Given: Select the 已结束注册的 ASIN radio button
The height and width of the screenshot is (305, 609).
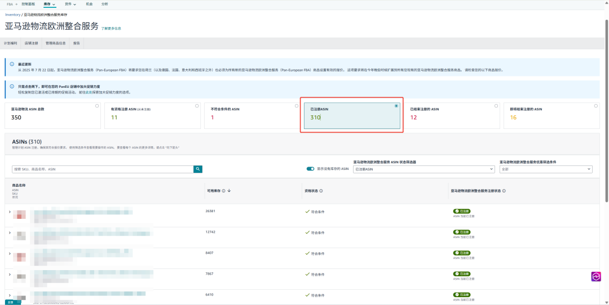Looking at the screenshot, I should click(x=496, y=106).
